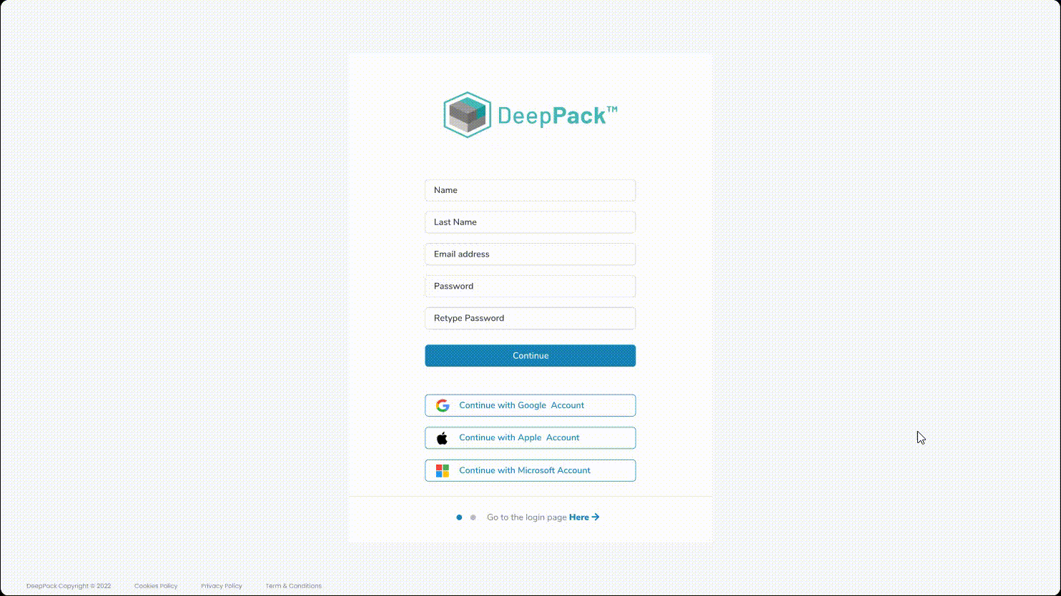Click the DeepPack Copyright © 2022 text
The height and width of the screenshot is (596, 1061).
point(69,586)
